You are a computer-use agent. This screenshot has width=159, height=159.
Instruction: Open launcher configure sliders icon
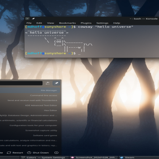[x=48, y=83]
